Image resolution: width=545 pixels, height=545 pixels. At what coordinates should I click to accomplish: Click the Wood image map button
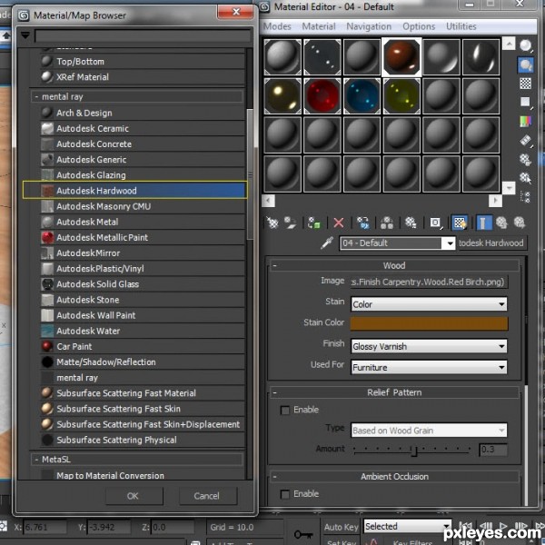pos(429,282)
